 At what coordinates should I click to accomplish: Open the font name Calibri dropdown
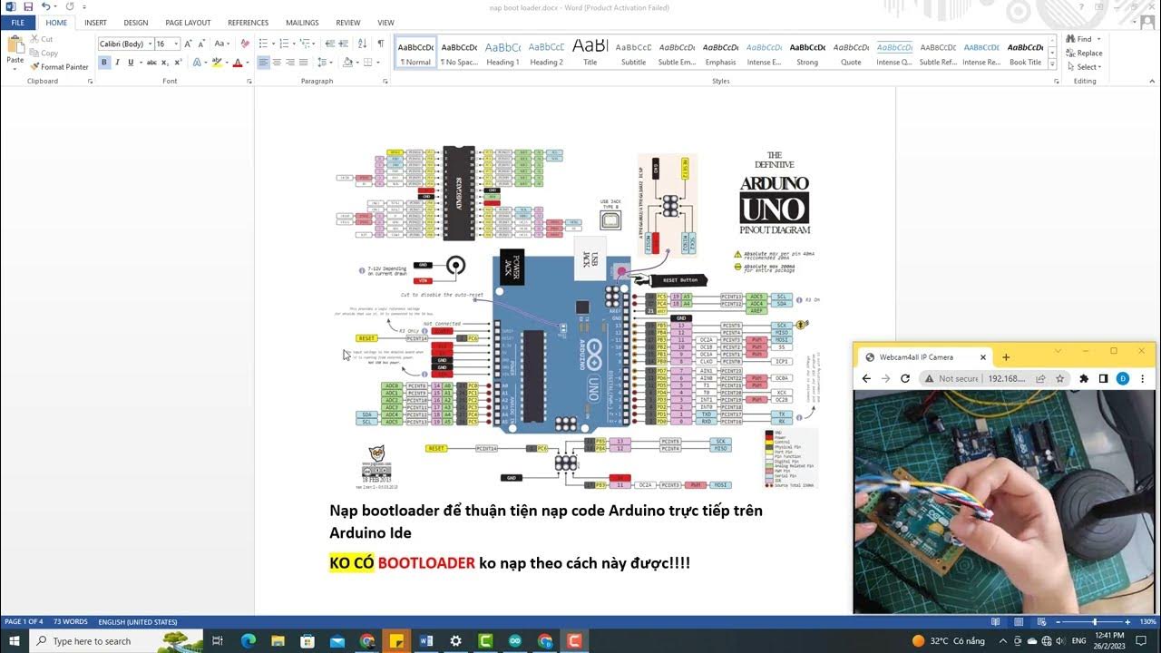click(x=150, y=44)
